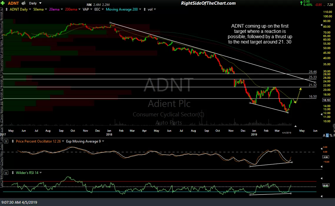Click the 16.50 price level label
This screenshot has height=206, width=335.
coord(313,97)
